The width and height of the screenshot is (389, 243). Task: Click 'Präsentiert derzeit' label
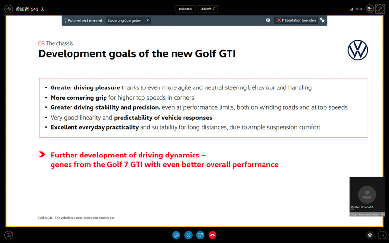click(85, 21)
